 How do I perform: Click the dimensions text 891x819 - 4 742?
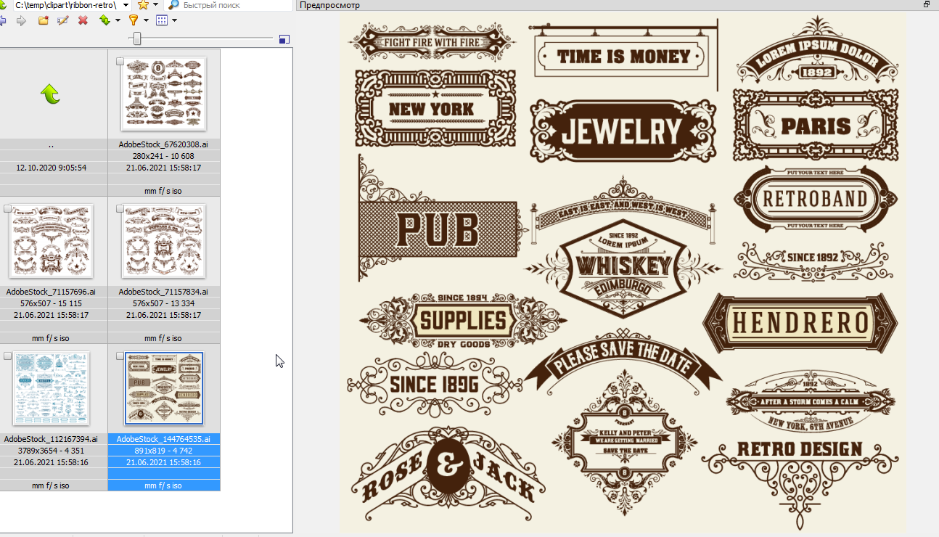click(163, 451)
